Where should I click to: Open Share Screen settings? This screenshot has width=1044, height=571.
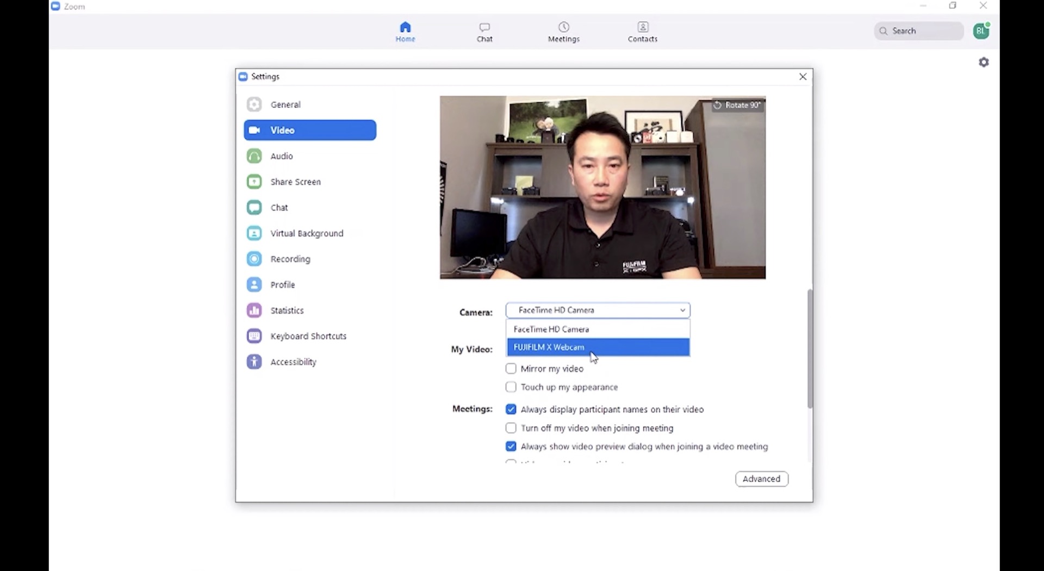295,182
